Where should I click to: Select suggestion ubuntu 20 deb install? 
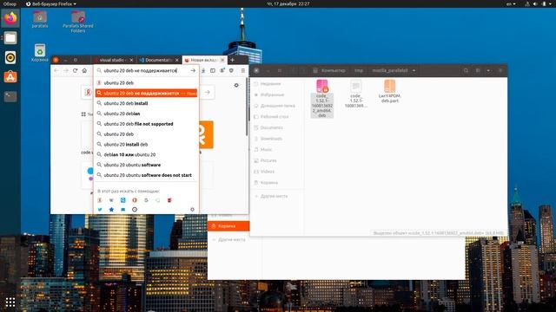(x=146, y=103)
